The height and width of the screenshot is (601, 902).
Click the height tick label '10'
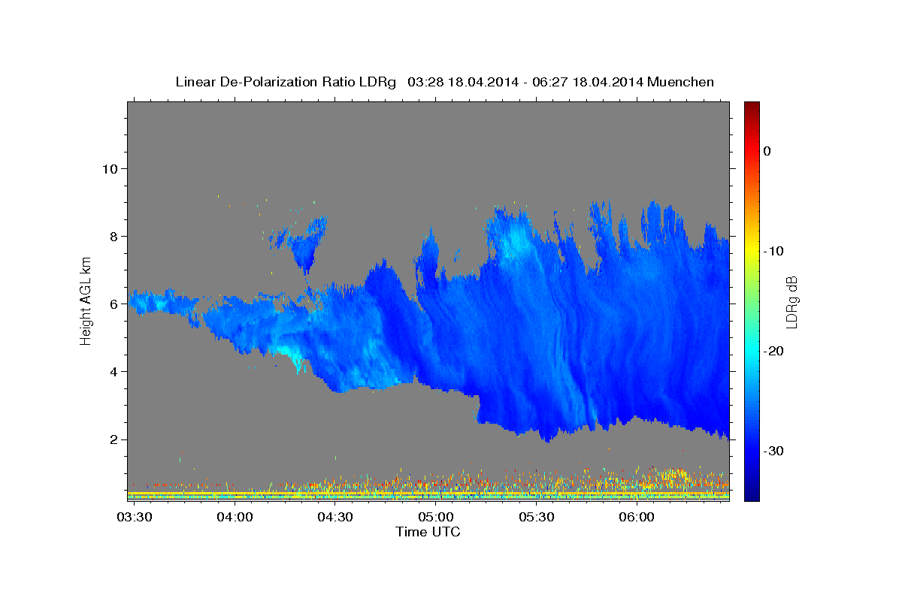click(x=109, y=168)
